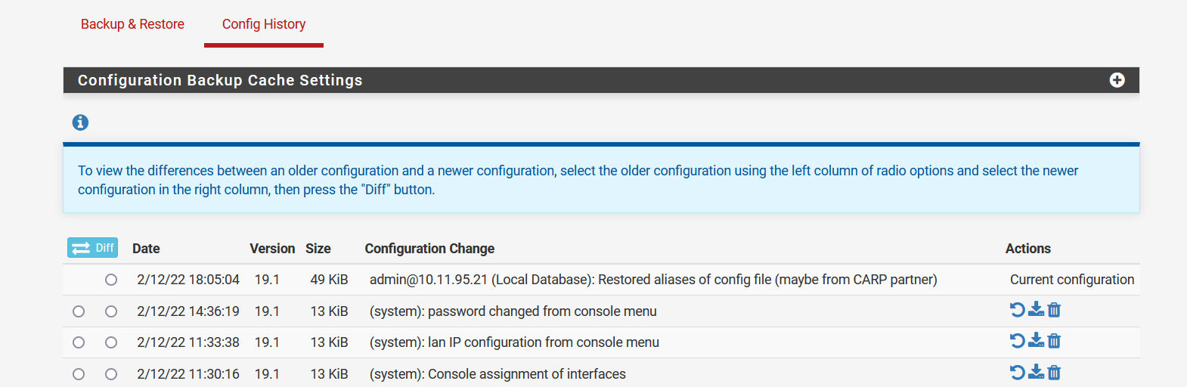Delete the Console assignment of interfaces backup
Image resolution: width=1187 pixels, height=387 pixels.
[x=1054, y=373]
